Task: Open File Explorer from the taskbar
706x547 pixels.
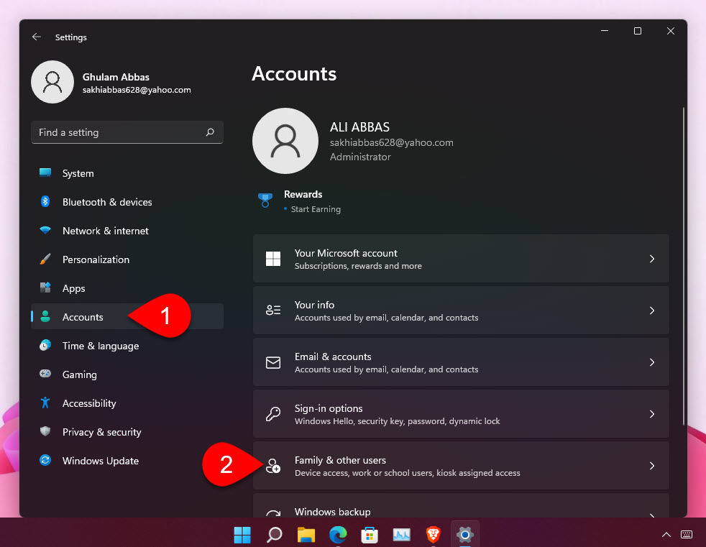Action: 306,535
